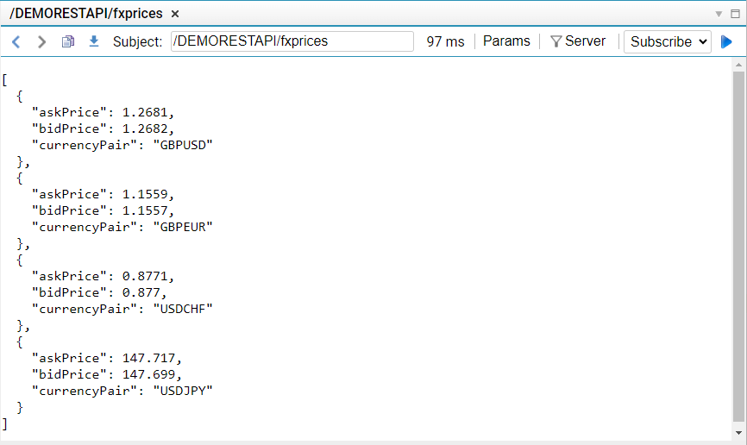This screenshot has width=747, height=445.
Task: Click the "USDJPY" currency pair value
Action: [183, 391]
